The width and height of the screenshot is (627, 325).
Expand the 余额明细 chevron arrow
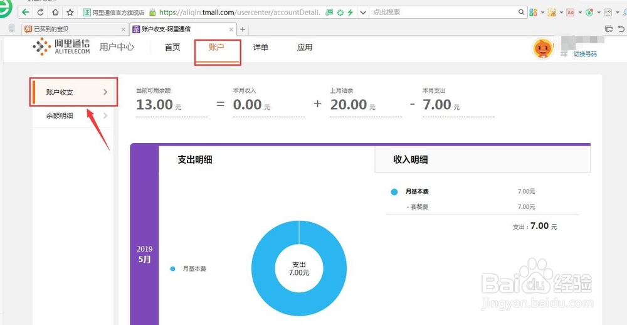105,115
